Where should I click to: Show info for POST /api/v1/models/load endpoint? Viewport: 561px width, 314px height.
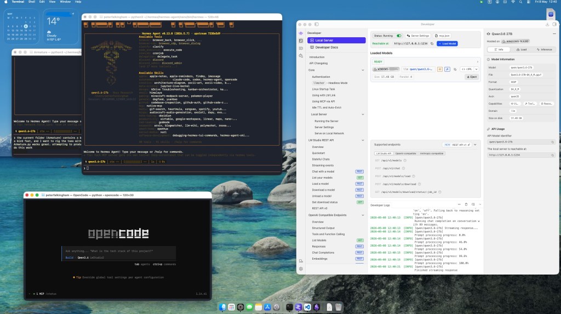coord(413,176)
